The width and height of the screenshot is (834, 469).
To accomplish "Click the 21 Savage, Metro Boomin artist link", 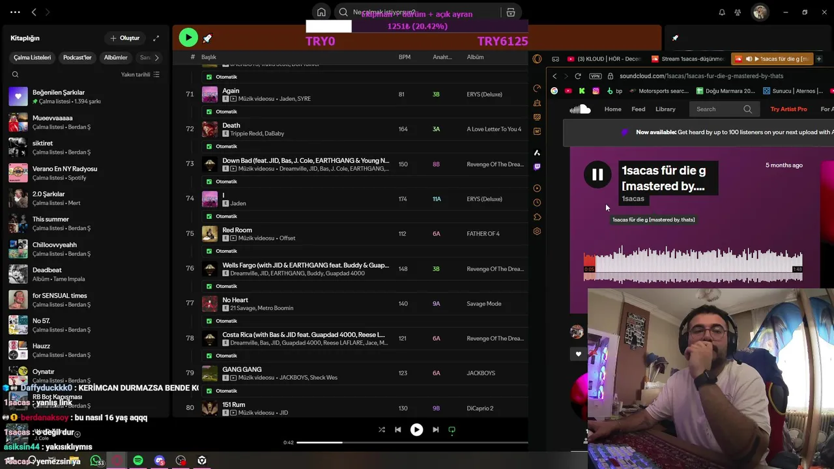I will (261, 308).
